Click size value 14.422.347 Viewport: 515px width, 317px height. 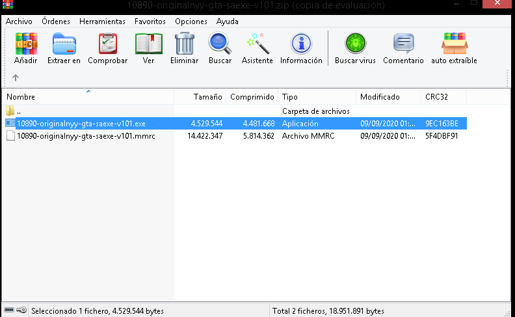pyautogui.click(x=205, y=136)
